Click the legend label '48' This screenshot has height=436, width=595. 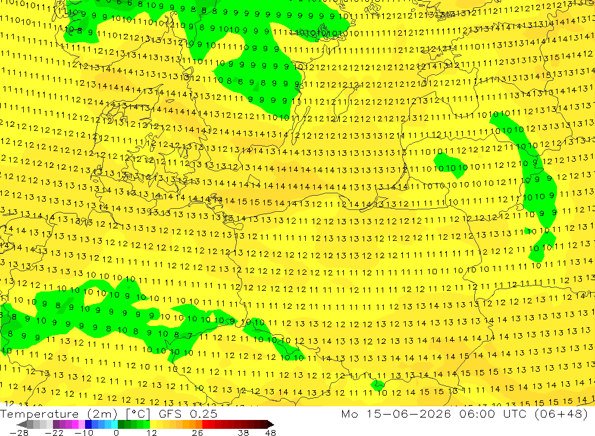tap(271, 433)
